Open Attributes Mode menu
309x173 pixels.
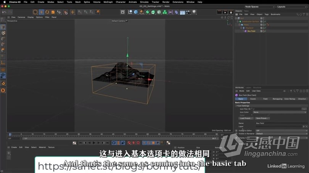point(241,91)
